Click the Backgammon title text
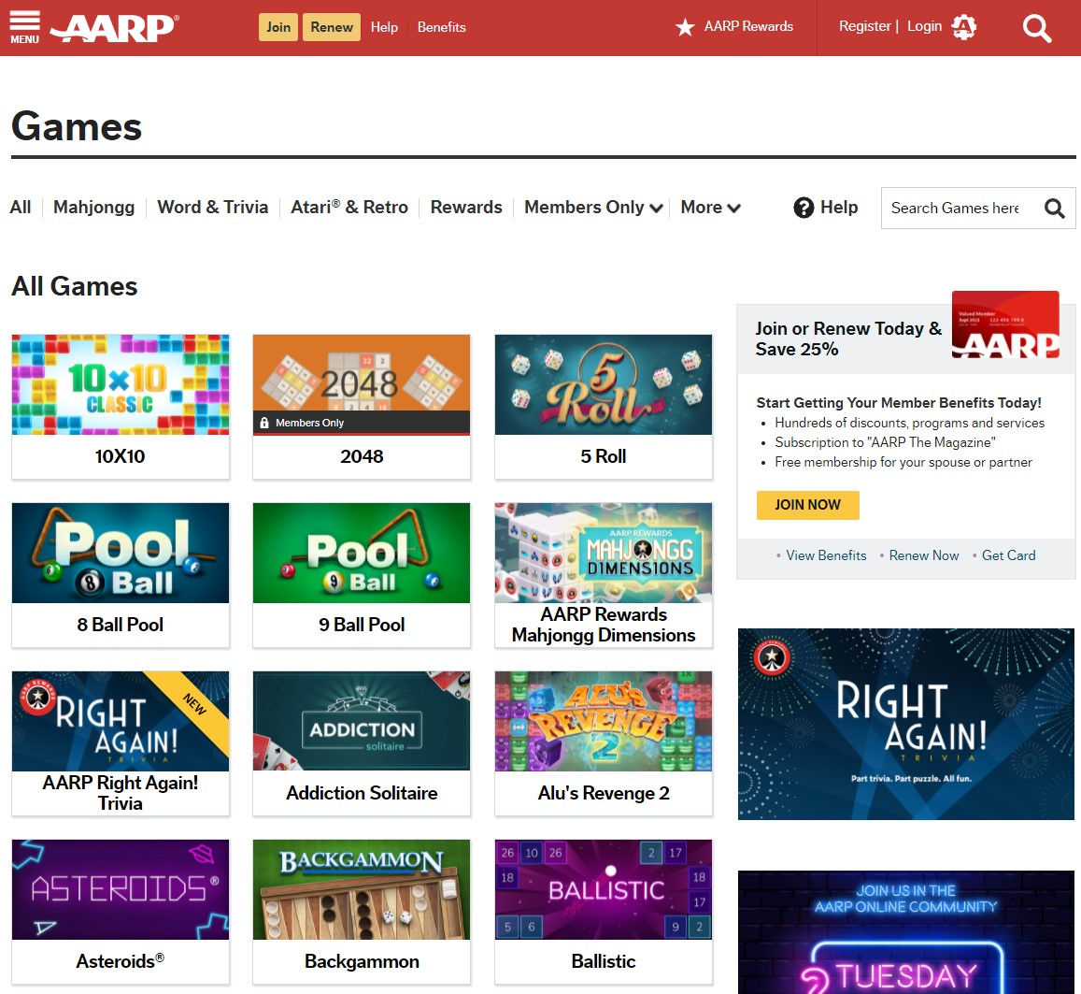The height and width of the screenshot is (994, 1081). (x=362, y=961)
